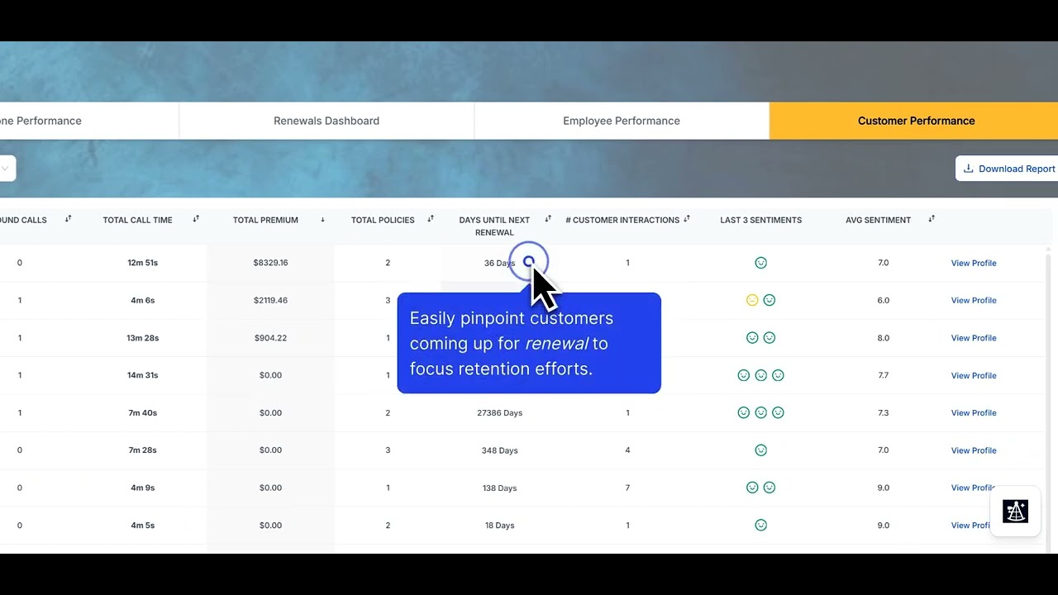This screenshot has width=1058, height=595.
Task: Click the Download Report button
Action: pos(1007,169)
